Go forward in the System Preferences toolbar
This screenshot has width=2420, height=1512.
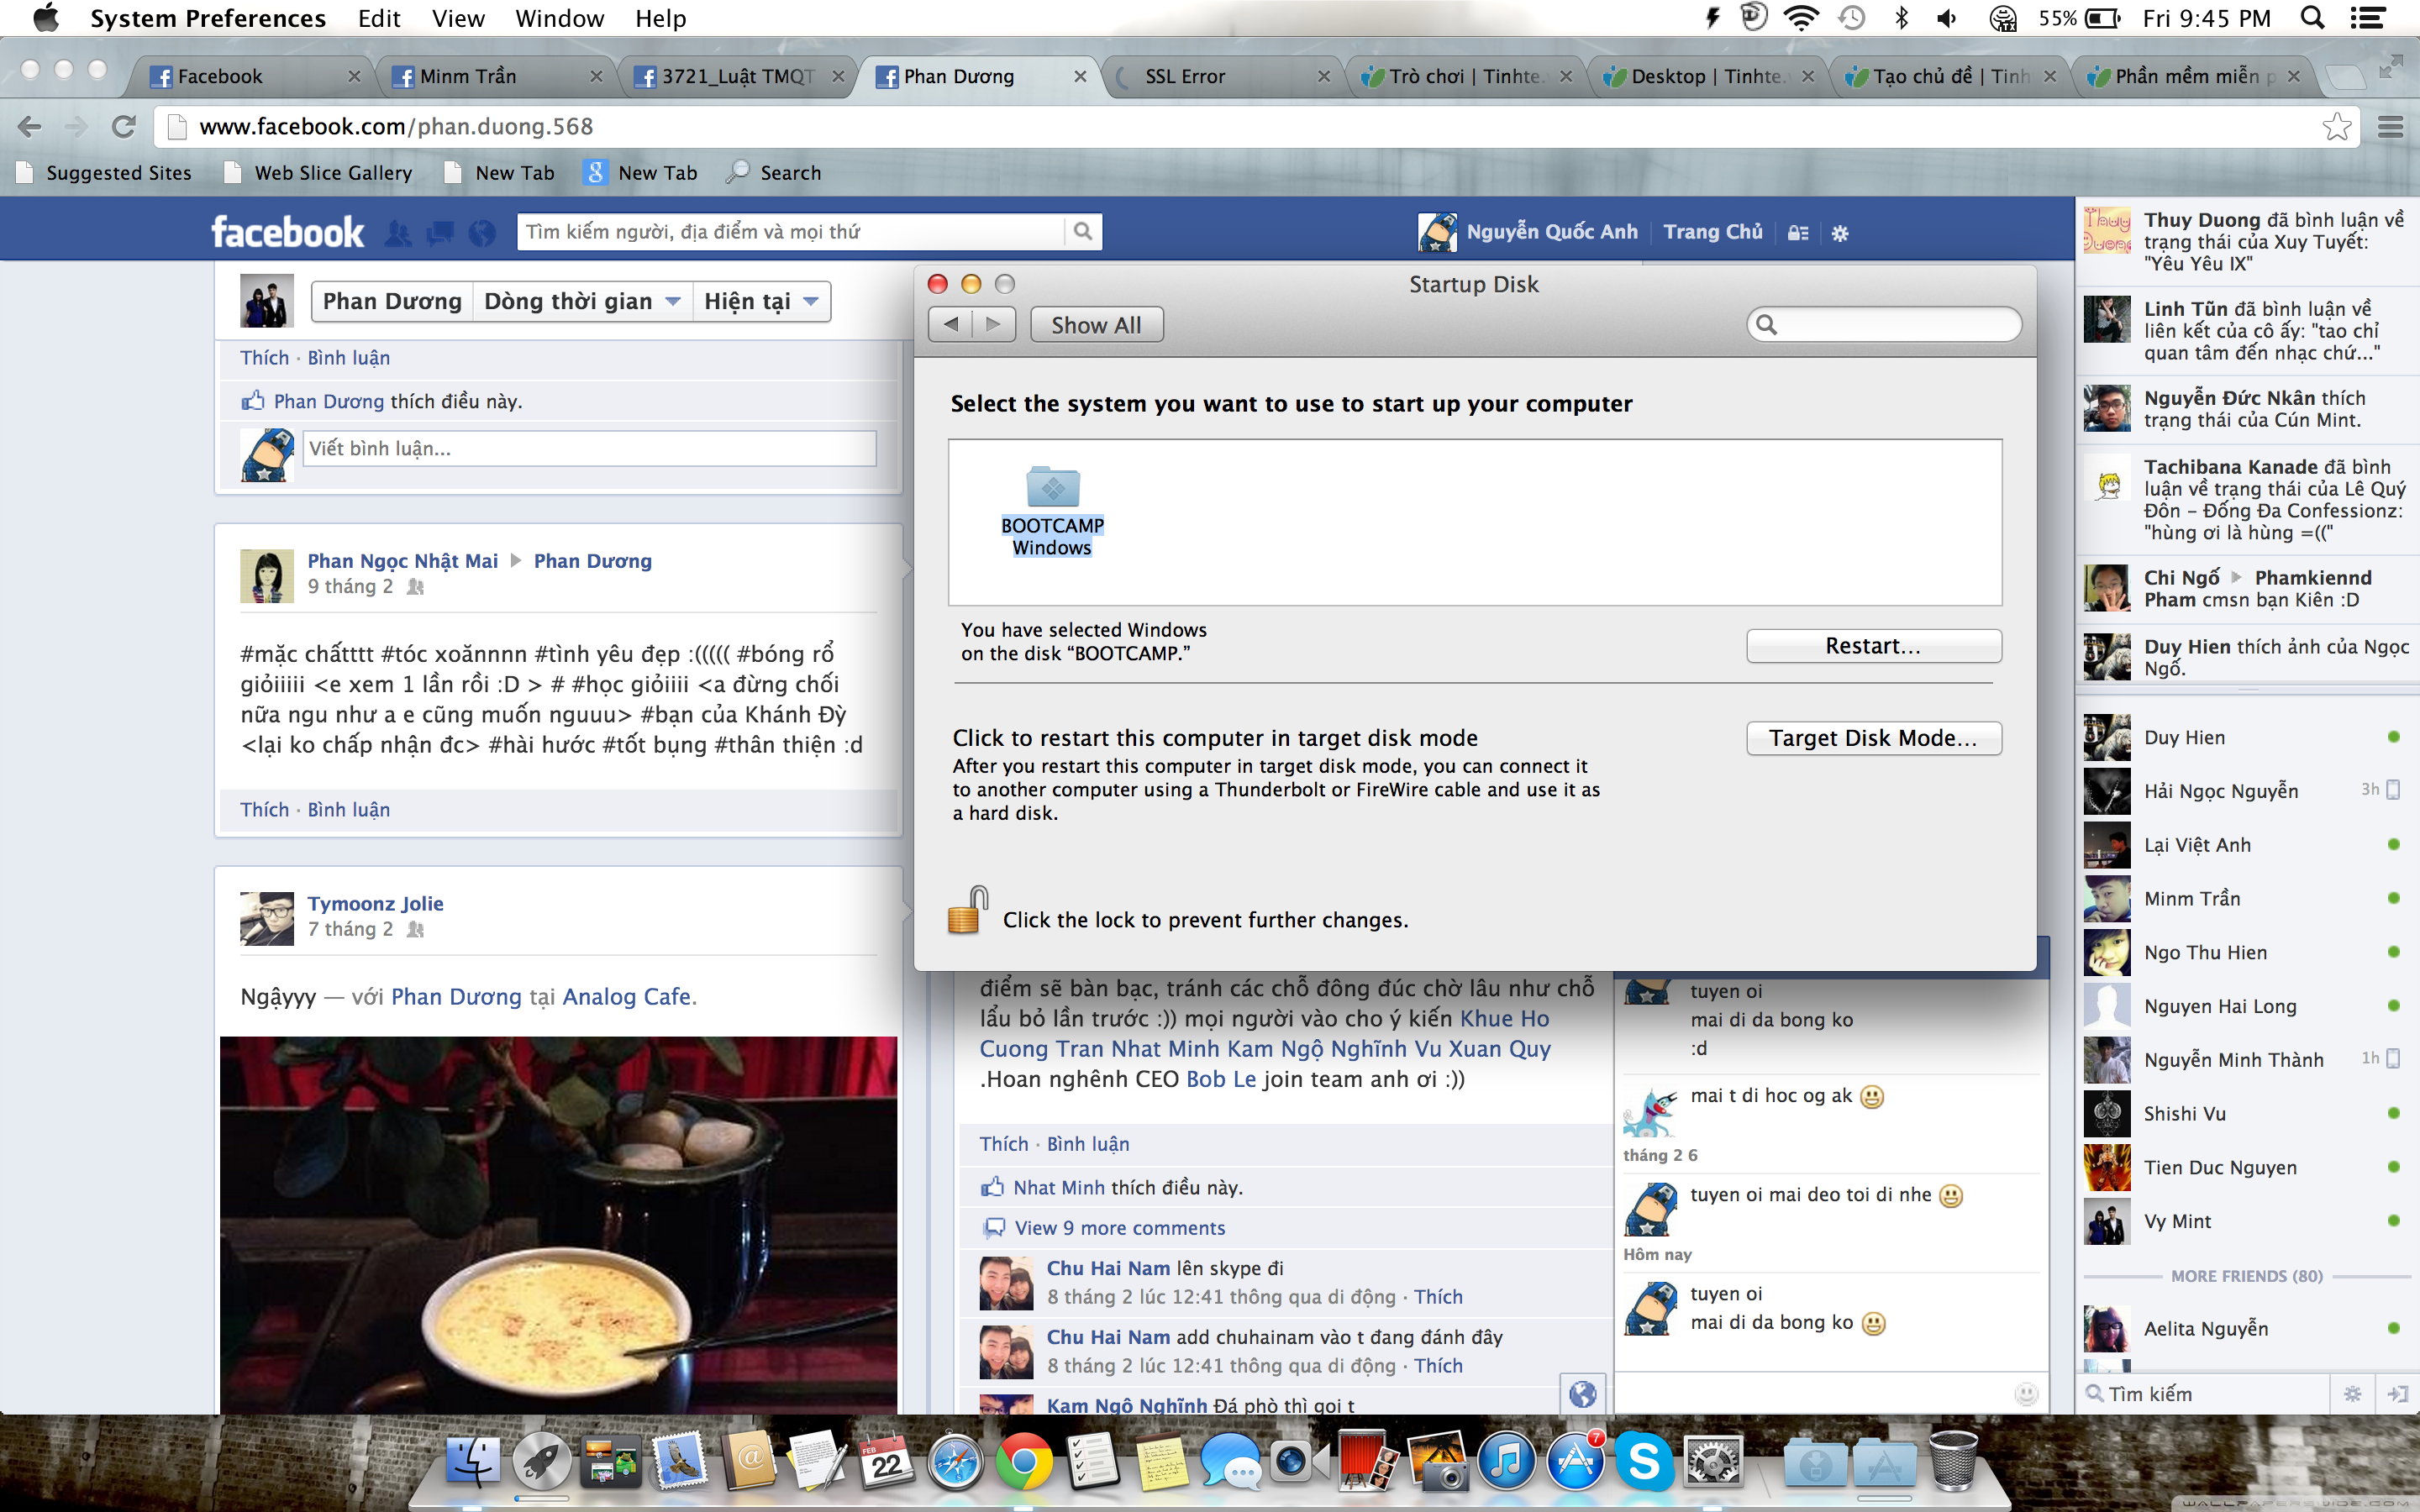tap(993, 325)
